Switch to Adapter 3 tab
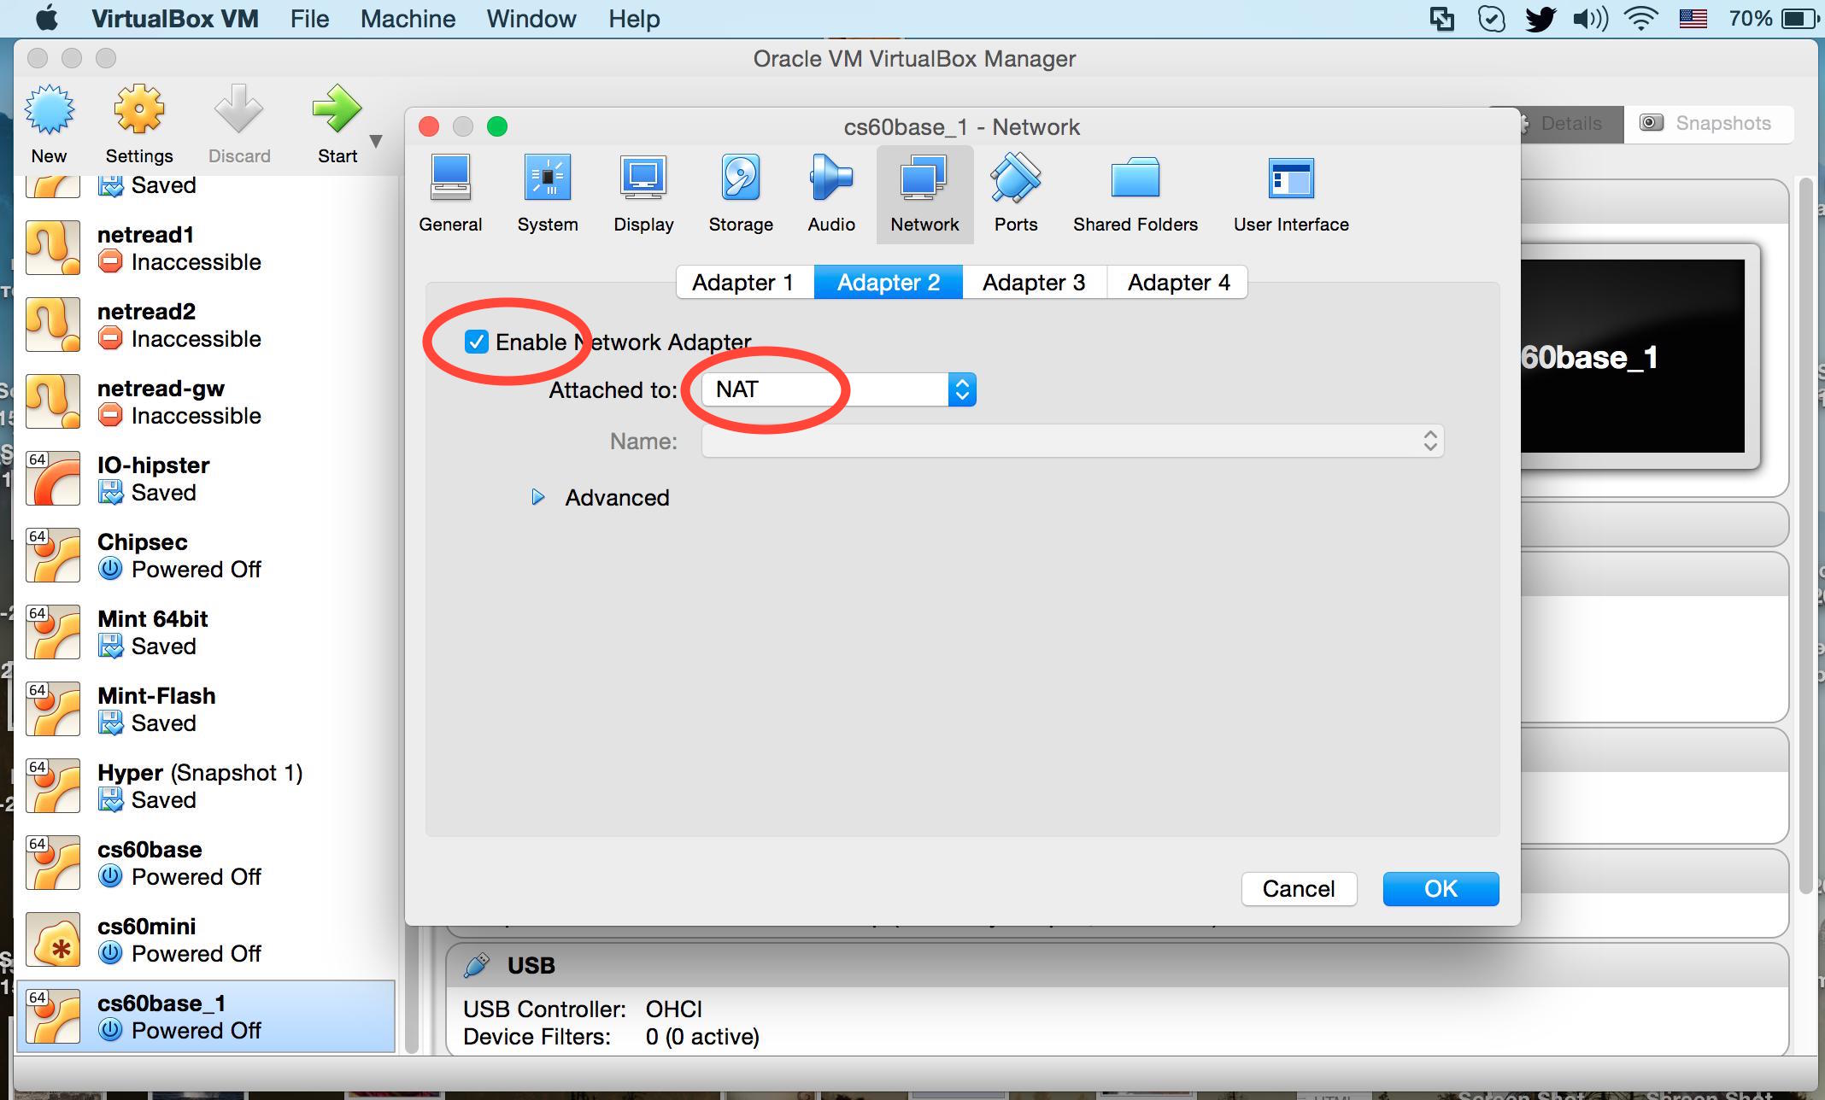Screen dimensions: 1825x1100 1034,282
